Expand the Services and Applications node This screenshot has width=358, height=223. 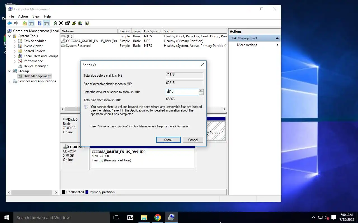coord(10,81)
